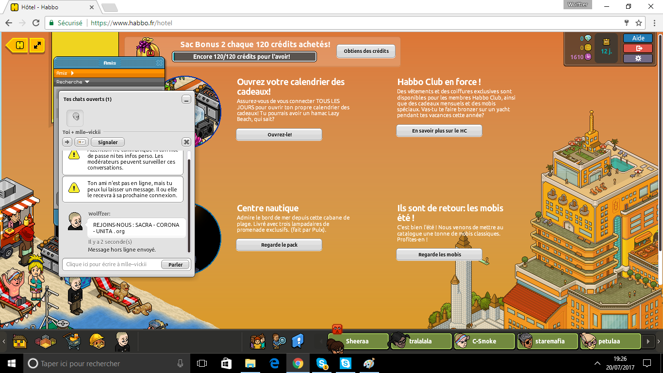Open a new browser tab
This screenshot has height=373, width=663.
[x=109, y=7]
